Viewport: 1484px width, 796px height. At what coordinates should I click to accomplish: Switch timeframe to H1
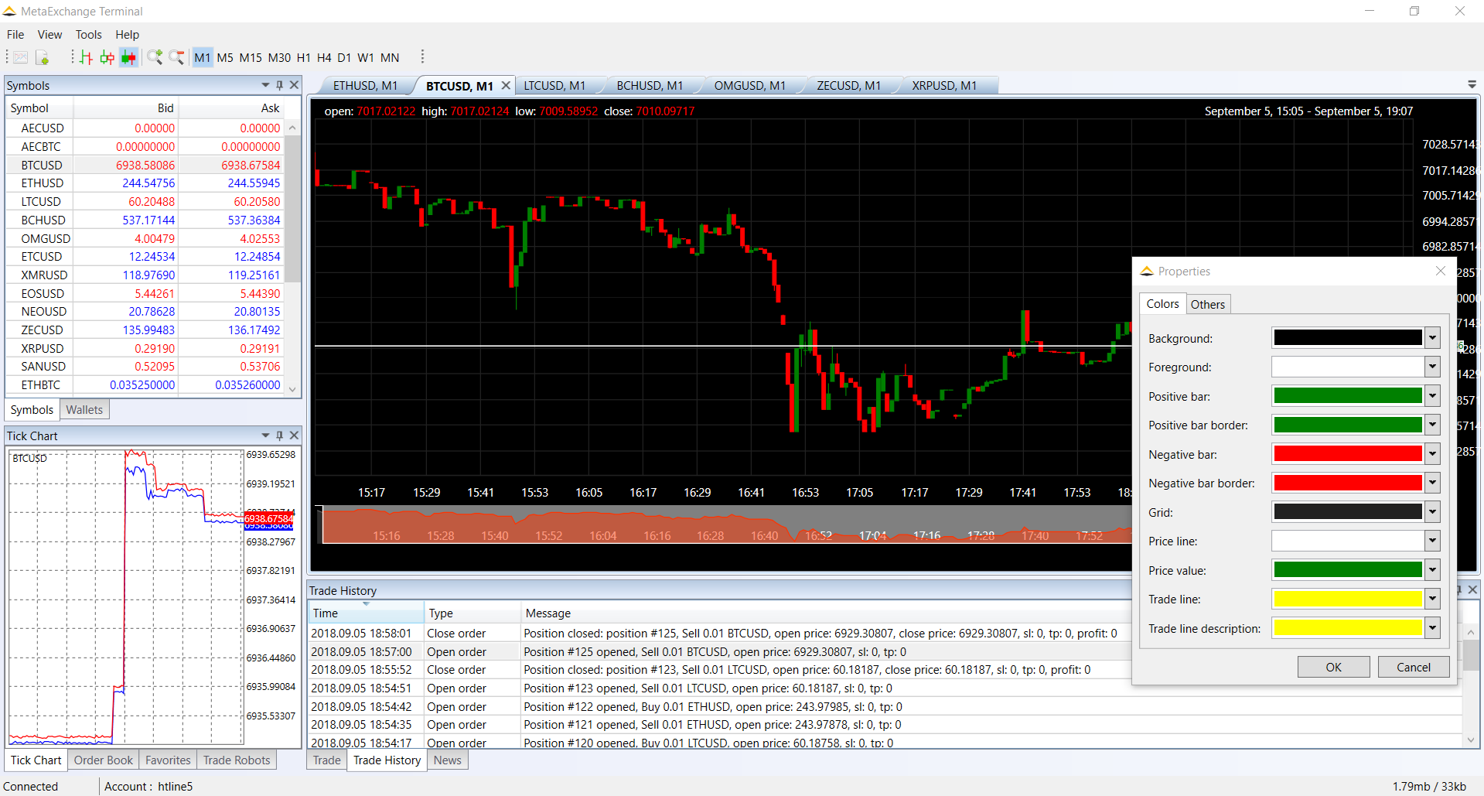[303, 57]
